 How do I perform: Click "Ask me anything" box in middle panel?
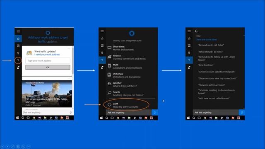[x=129, y=113]
